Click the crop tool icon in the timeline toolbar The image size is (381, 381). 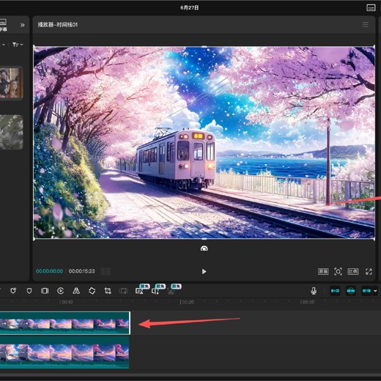(108, 291)
